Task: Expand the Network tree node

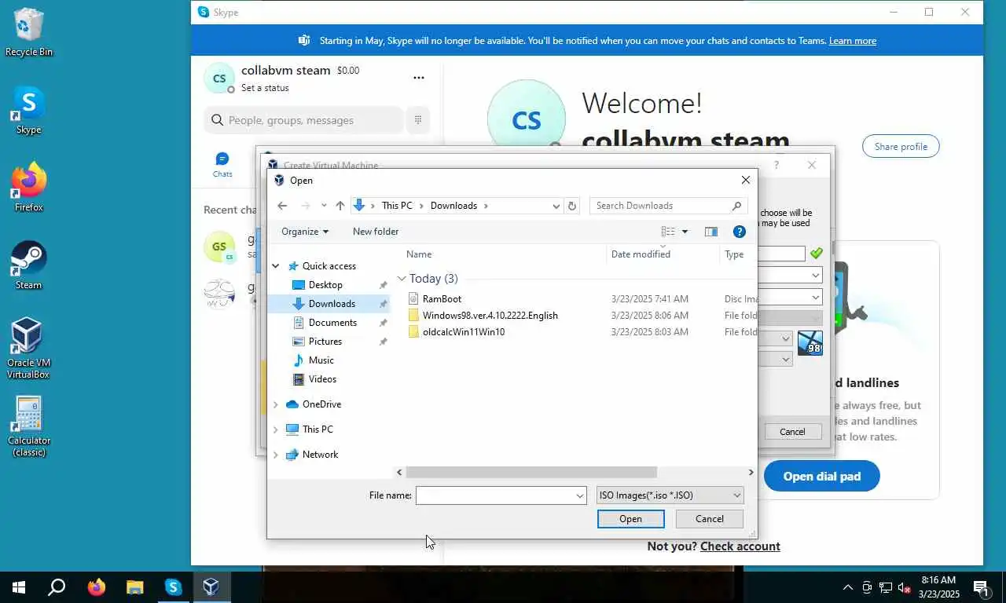Action: 276,455
